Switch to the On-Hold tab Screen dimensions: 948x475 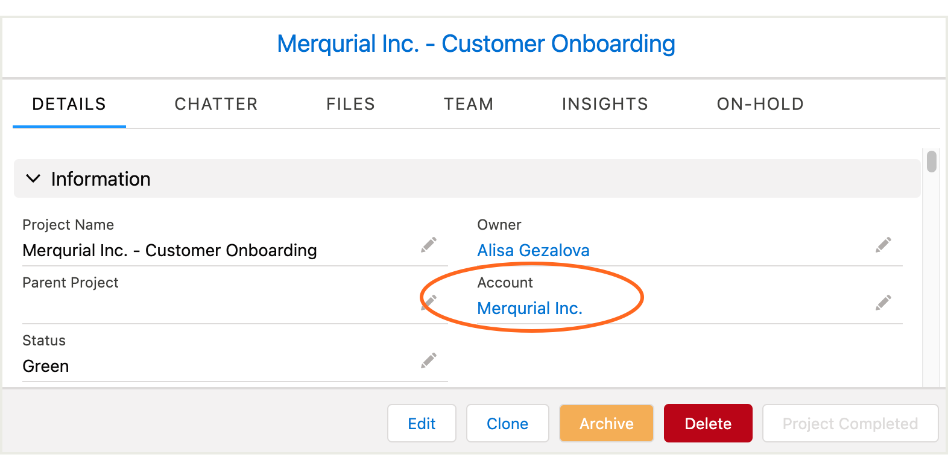pyautogui.click(x=760, y=104)
